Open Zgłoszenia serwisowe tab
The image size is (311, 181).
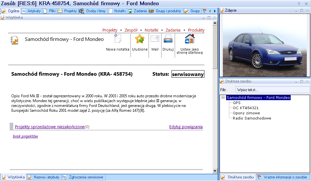tap(83, 177)
